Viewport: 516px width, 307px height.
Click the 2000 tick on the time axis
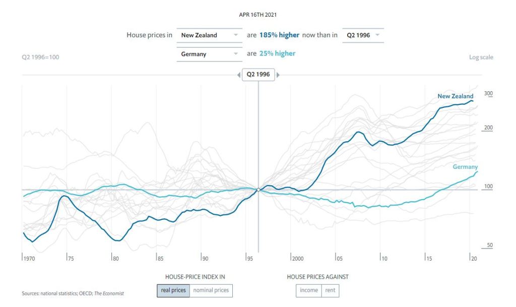tap(297, 258)
